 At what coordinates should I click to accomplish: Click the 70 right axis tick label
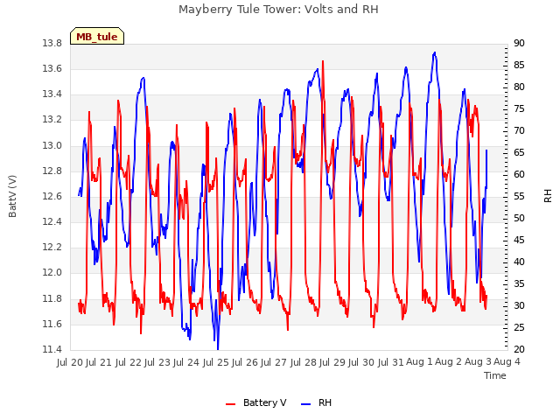coord(519,131)
